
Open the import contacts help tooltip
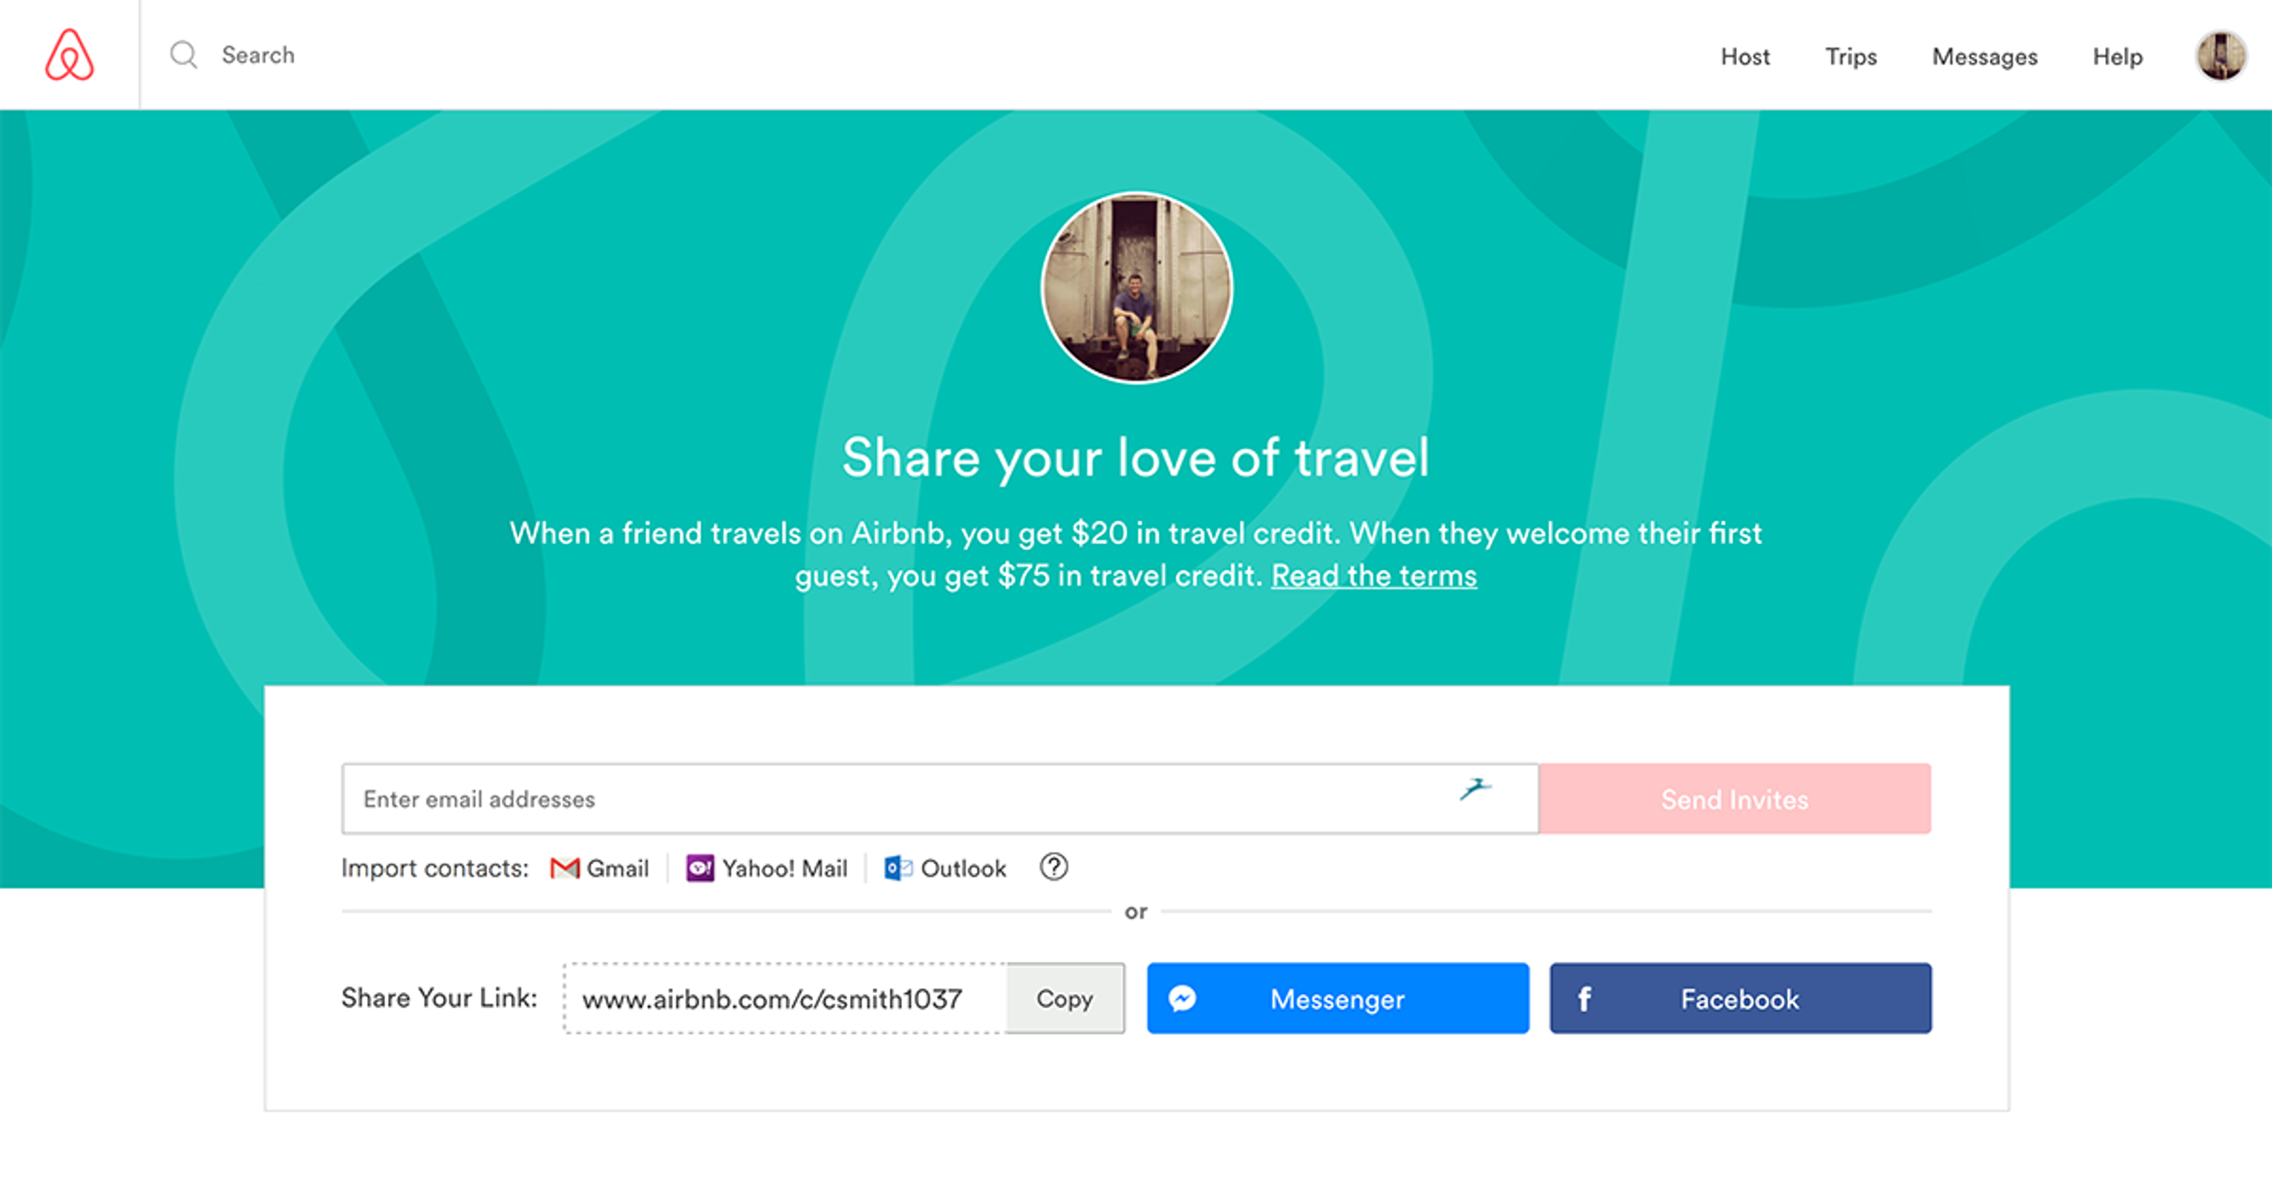point(1052,868)
